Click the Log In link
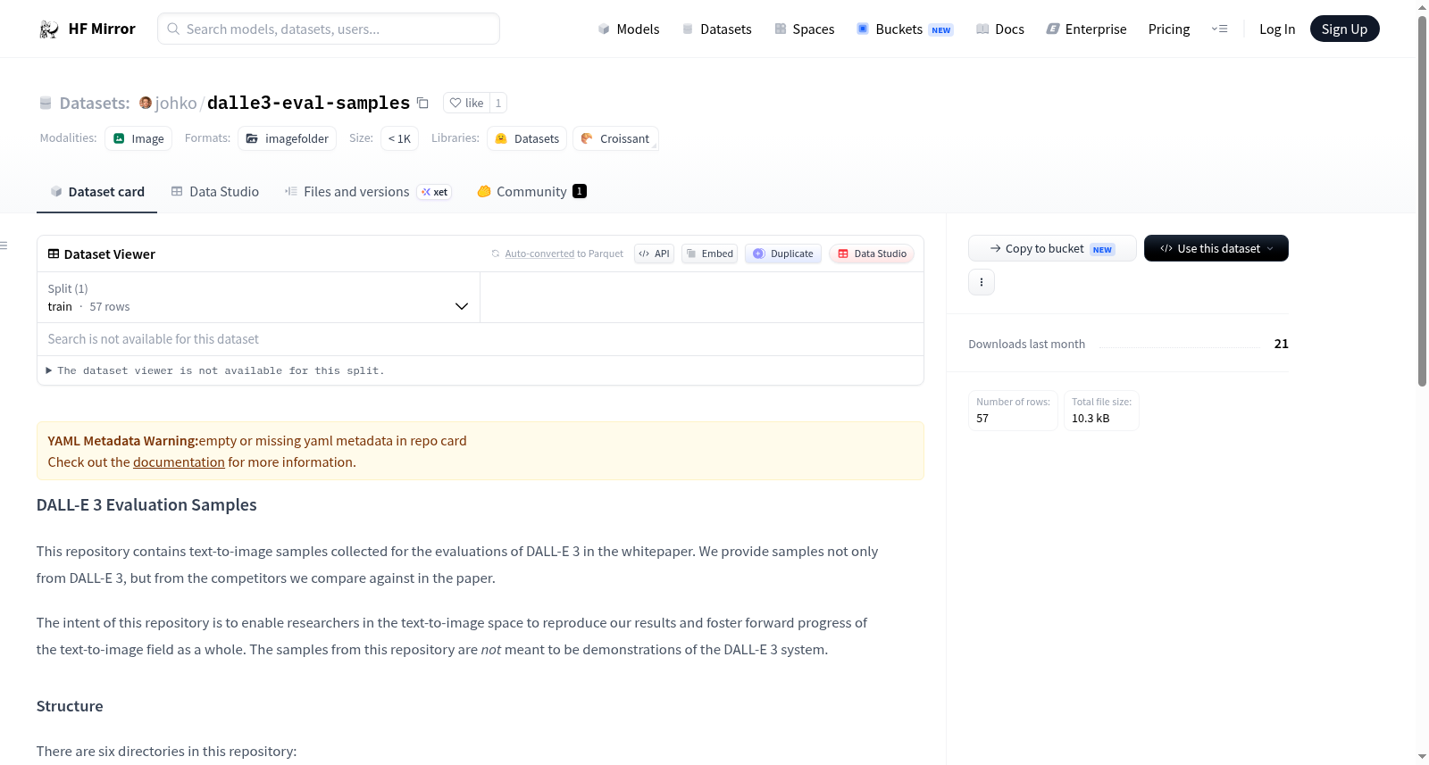The width and height of the screenshot is (1429, 765). [x=1277, y=29]
